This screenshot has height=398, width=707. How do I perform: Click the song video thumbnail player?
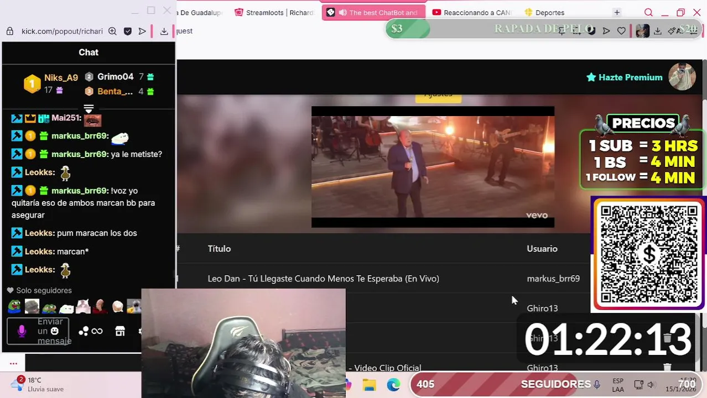(433, 167)
